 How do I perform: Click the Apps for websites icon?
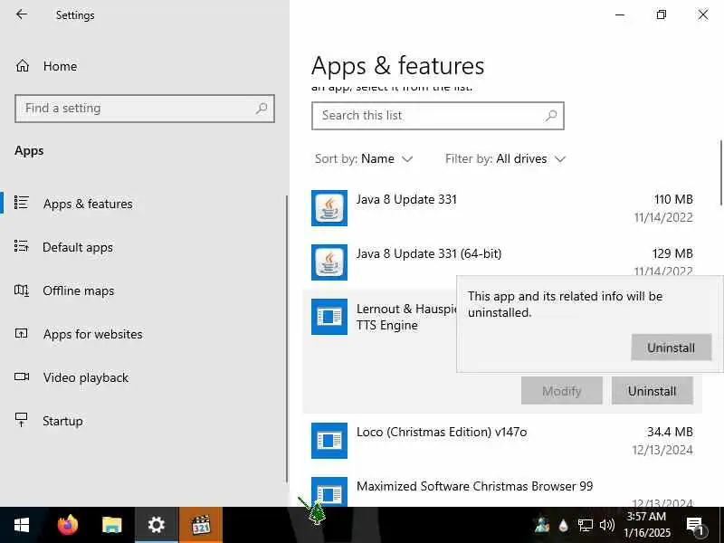[x=21, y=333]
